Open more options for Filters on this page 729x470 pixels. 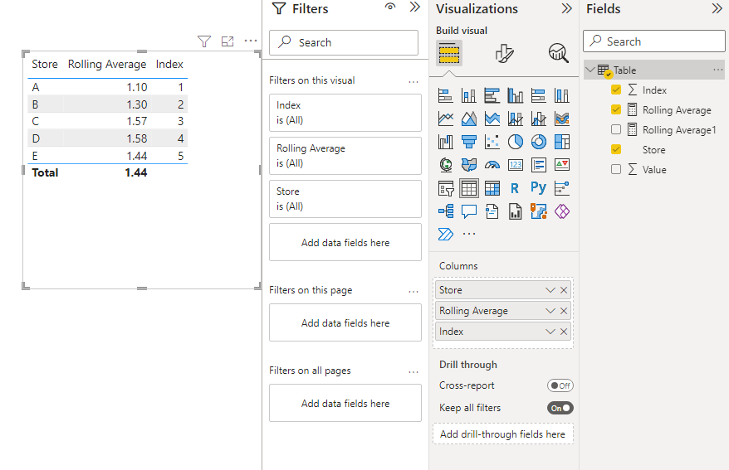click(413, 292)
